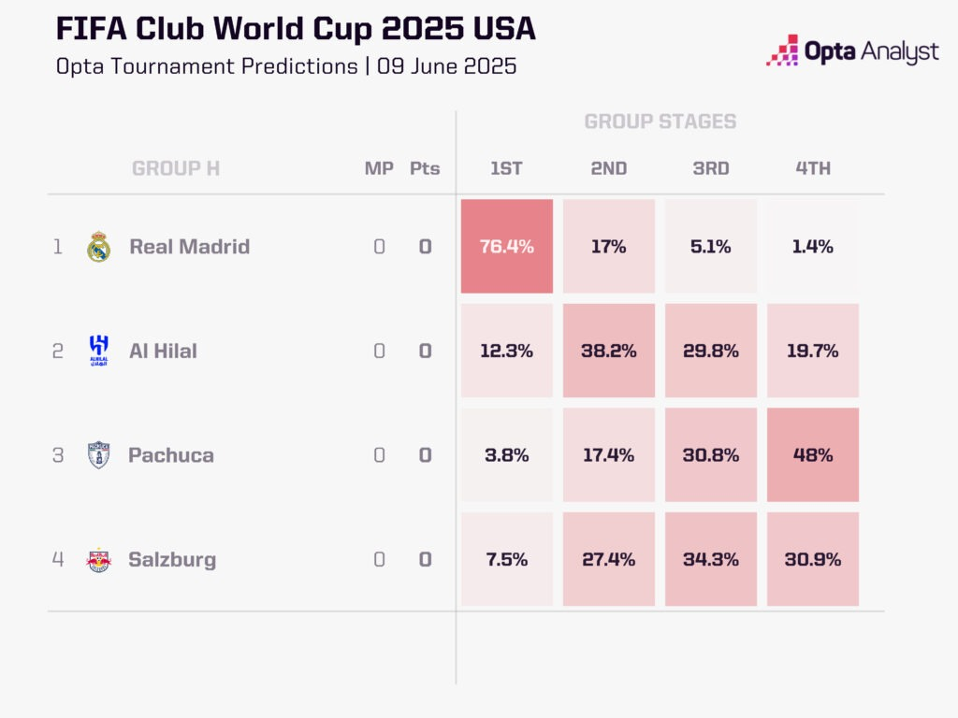Click the GROUP STAGES heading
This screenshot has width=958, height=718.
click(x=660, y=122)
